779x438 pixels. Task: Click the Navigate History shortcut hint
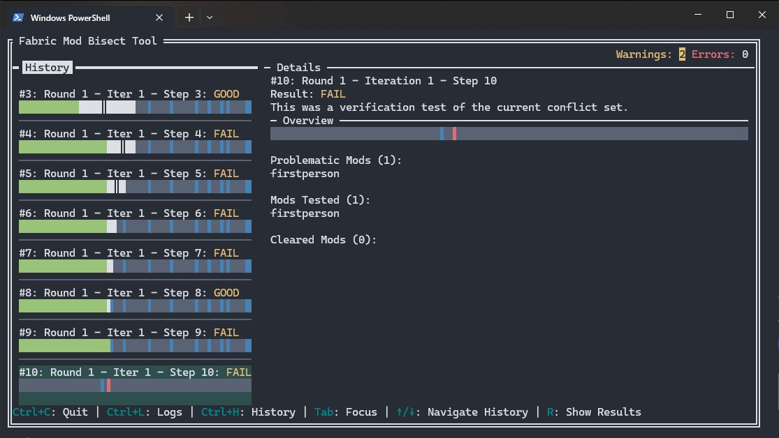(x=462, y=412)
